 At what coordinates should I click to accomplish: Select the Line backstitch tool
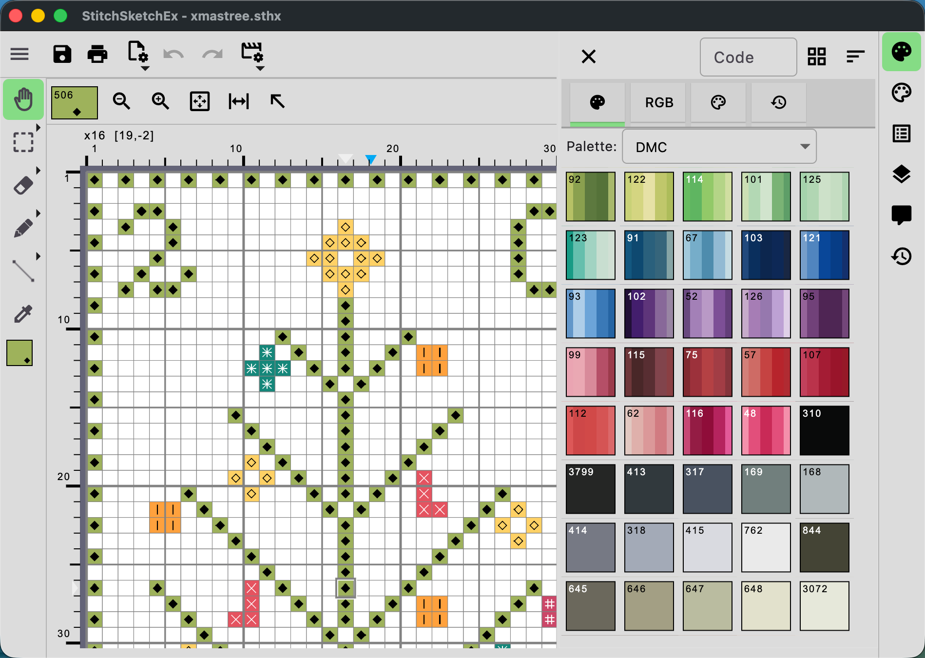tap(23, 271)
